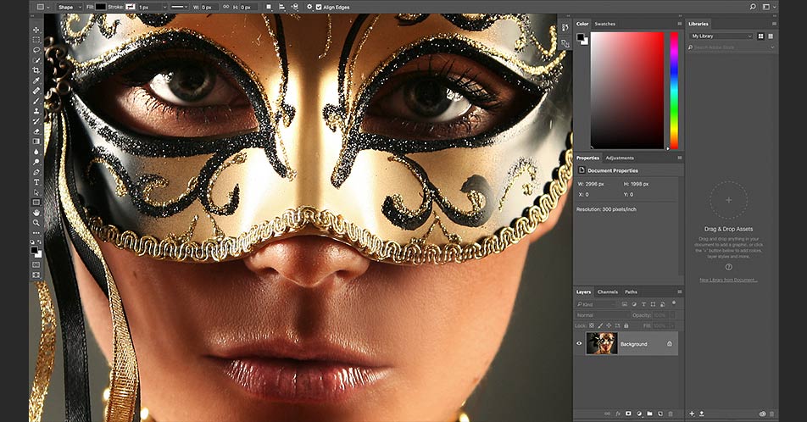Click the Search Adobe Stock field

click(x=731, y=47)
